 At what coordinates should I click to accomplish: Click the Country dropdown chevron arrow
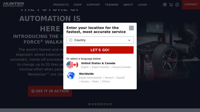(129, 40)
